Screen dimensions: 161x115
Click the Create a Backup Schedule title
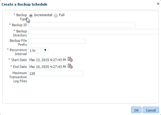24,4
